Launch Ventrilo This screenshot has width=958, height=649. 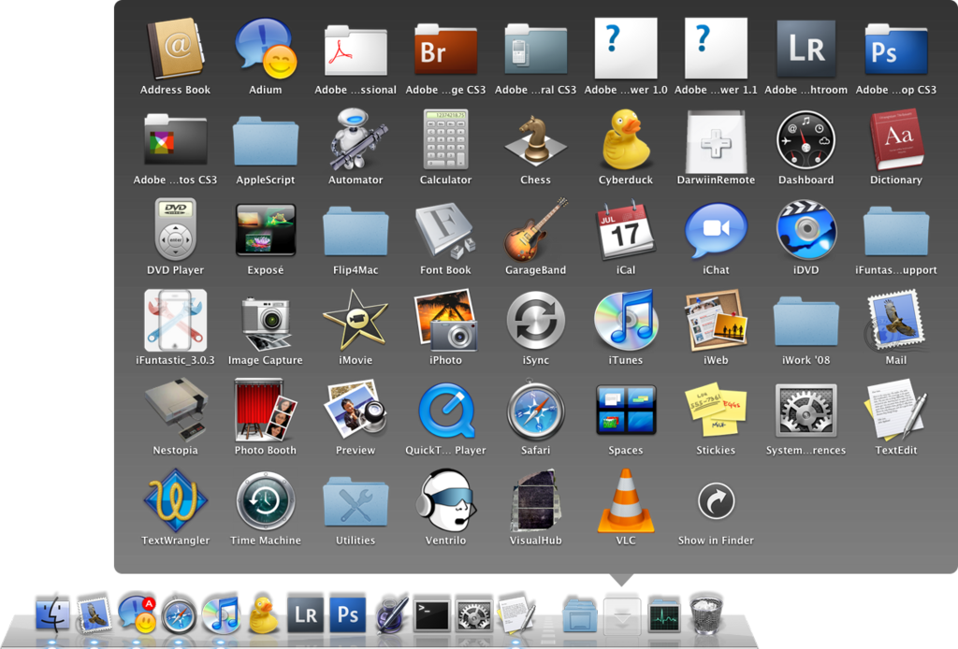445,500
